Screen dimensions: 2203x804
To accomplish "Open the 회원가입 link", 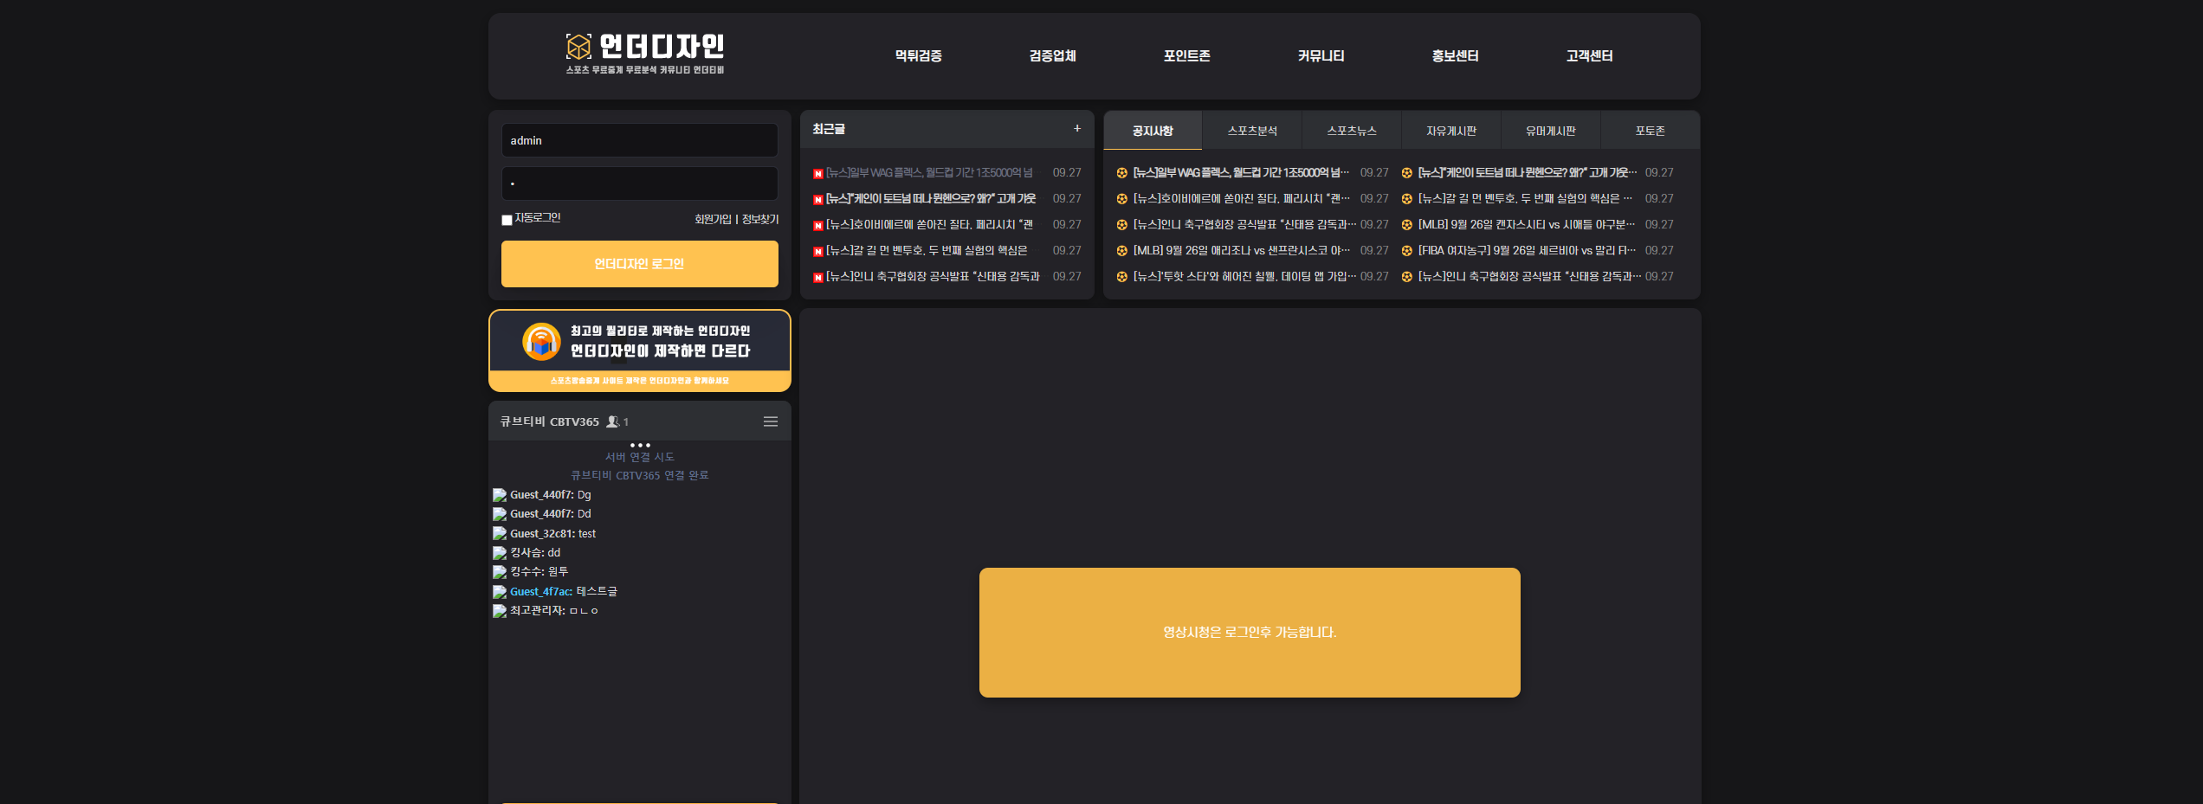I will pos(713,220).
